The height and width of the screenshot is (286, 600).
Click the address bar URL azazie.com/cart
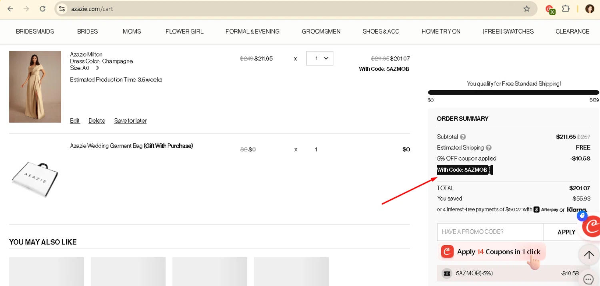[92, 9]
